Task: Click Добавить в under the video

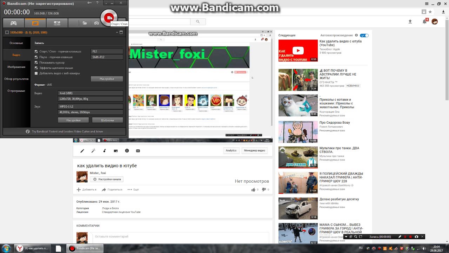Action: pyautogui.click(x=87, y=189)
